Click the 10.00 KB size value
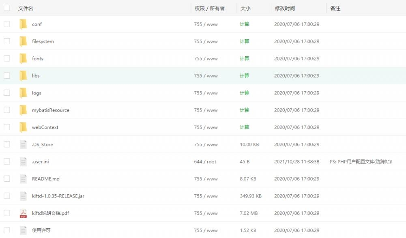Viewport: 406px width, 238px height. click(x=249, y=144)
